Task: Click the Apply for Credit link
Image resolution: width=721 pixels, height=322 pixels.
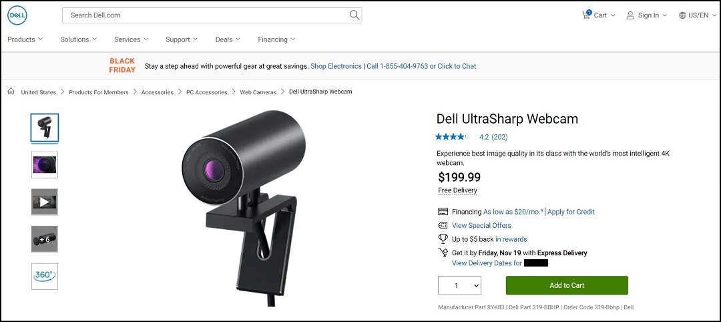Action: point(571,212)
